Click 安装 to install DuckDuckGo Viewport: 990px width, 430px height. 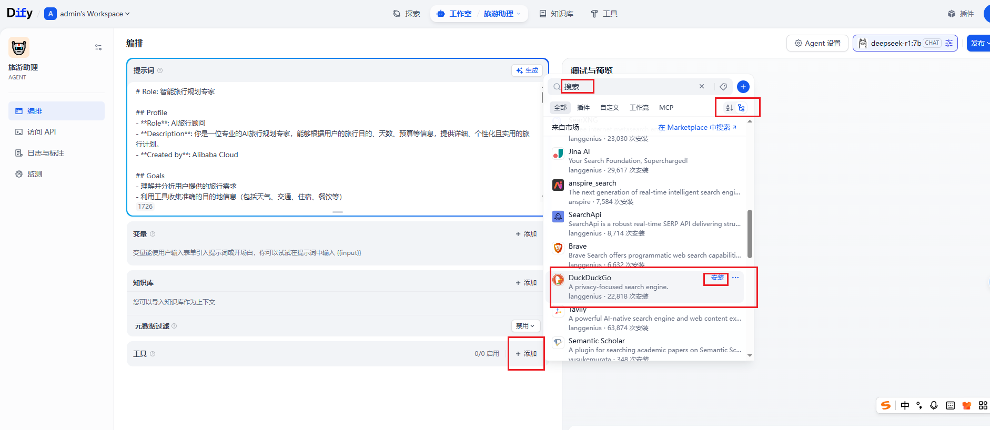pos(718,278)
